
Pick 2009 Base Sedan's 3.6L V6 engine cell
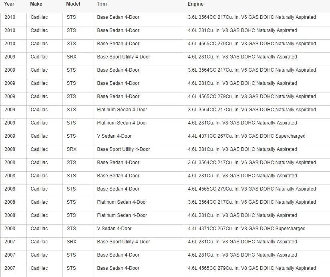coord(252,70)
